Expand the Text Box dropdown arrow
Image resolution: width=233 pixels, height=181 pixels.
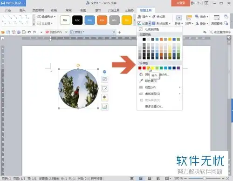[x=52, y=24]
